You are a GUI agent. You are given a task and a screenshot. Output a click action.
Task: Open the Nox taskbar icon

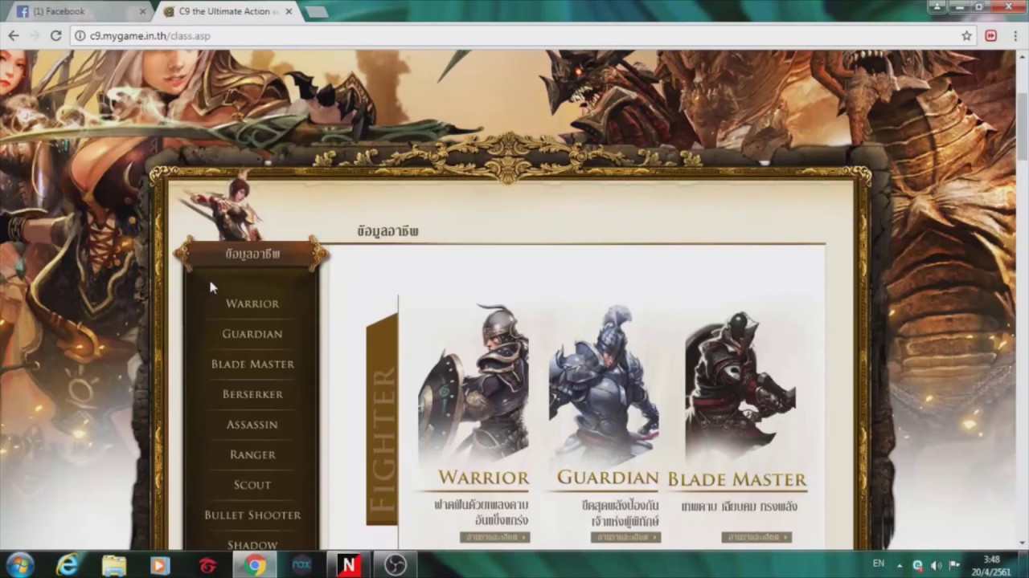[301, 565]
